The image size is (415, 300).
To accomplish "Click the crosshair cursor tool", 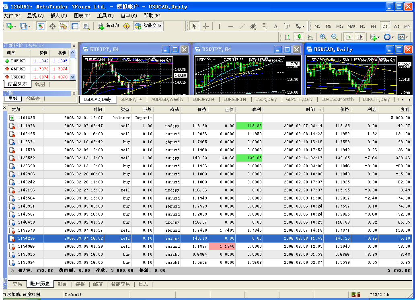I will [x=205, y=26].
